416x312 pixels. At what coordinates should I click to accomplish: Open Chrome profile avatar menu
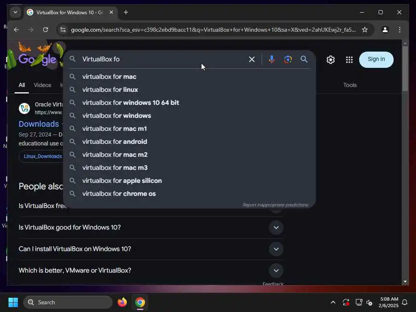[385, 30]
